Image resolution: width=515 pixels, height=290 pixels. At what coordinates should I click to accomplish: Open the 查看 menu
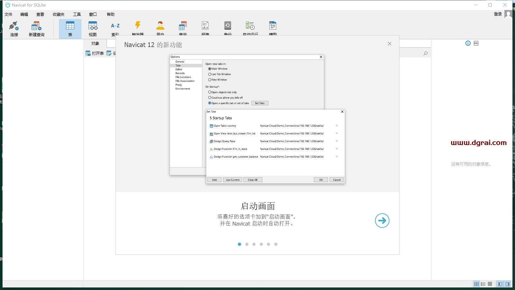(x=40, y=14)
